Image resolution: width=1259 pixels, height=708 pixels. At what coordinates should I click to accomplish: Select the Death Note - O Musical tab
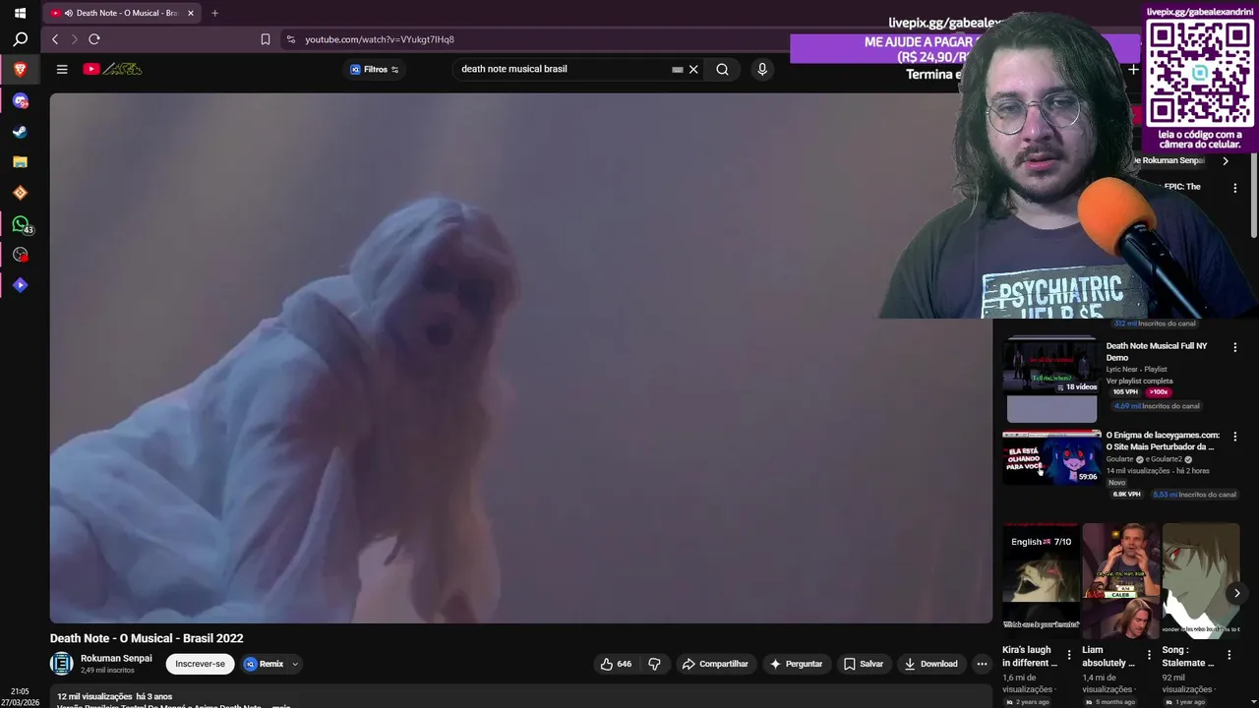coord(120,13)
